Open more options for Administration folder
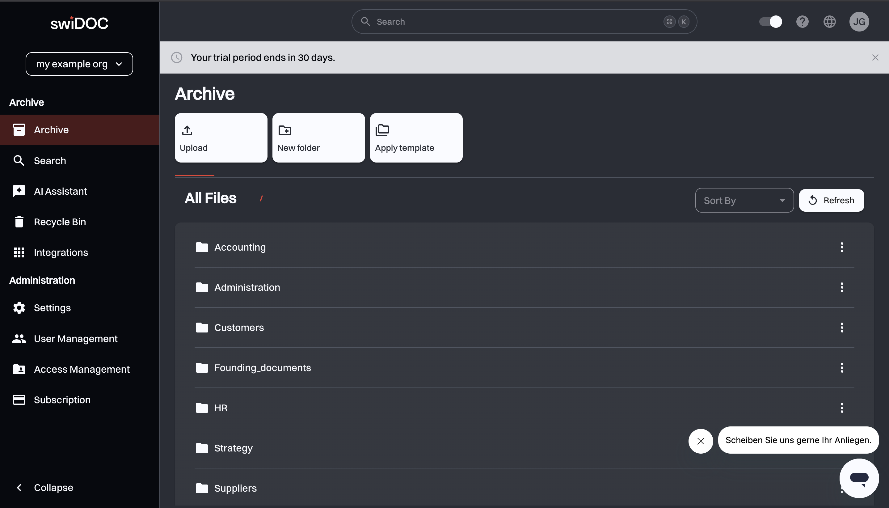The image size is (889, 508). (x=841, y=287)
